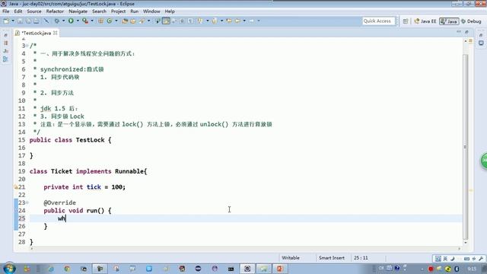Screen dimensions: 487x274
Task: Open the New Java Class dropdown arrow
Action: [x=116, y=21]
